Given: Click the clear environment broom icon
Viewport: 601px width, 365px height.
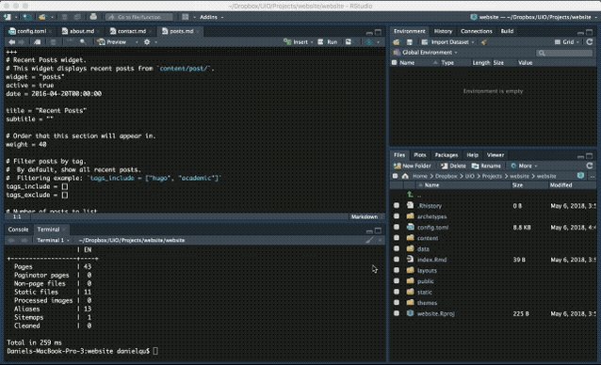Looking at the screenshot, I should point(484,42).
